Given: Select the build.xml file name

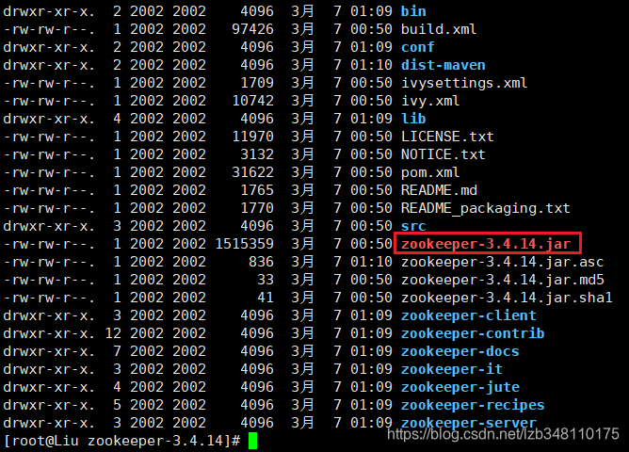Looking at the screenshot, I should (x=439, y=29).
